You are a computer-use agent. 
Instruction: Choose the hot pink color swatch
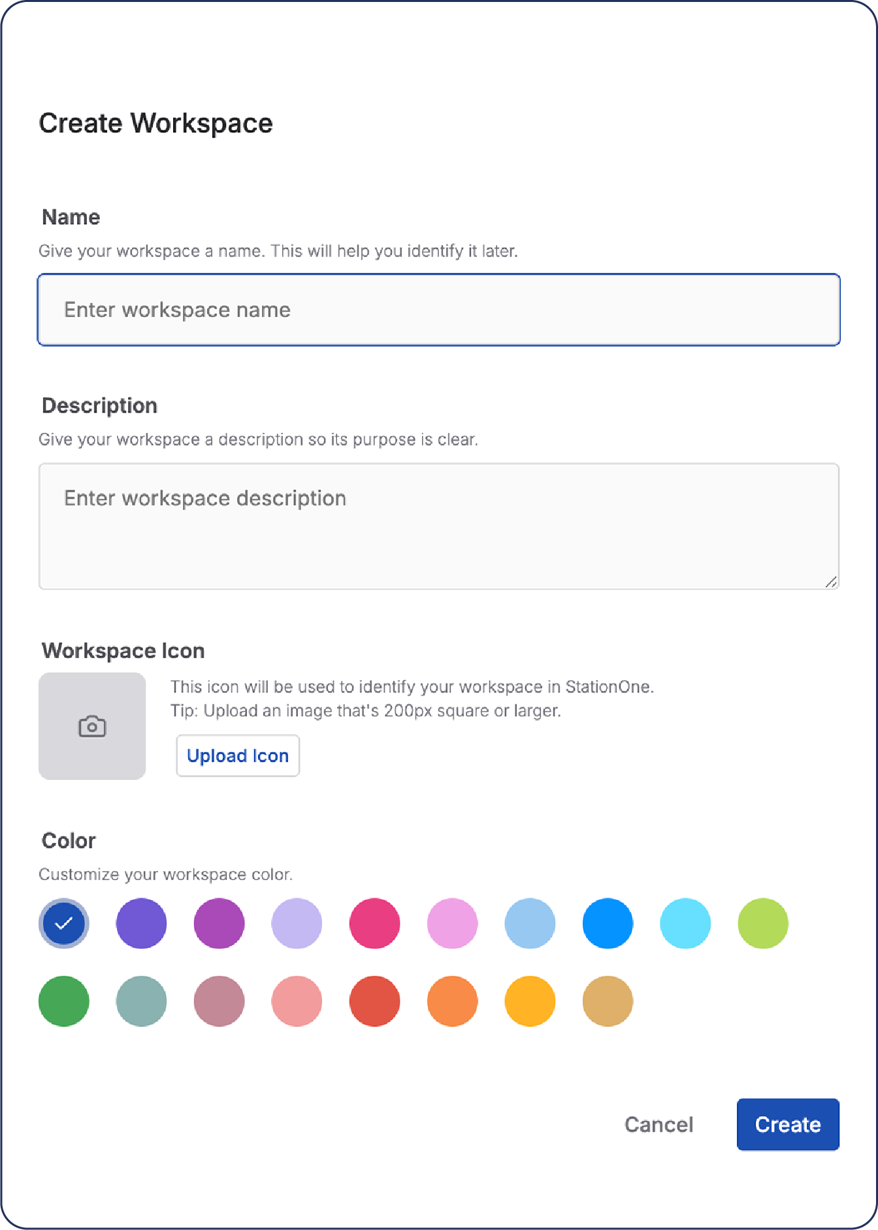click(x=374, y=923)
